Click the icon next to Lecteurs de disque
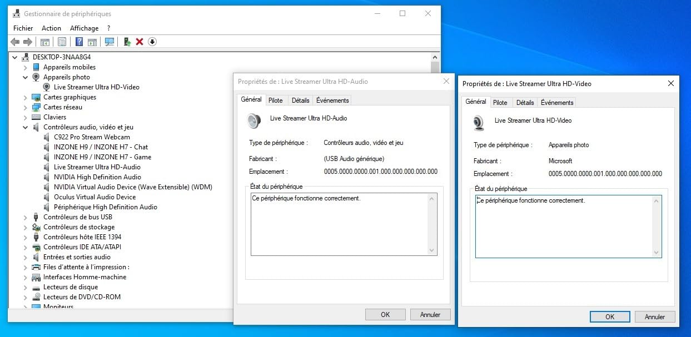 (x=36, y=287)
